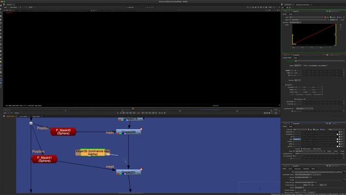
Task: Click the orange playhead on viewer timeline
Action: [x=133, y=108]
